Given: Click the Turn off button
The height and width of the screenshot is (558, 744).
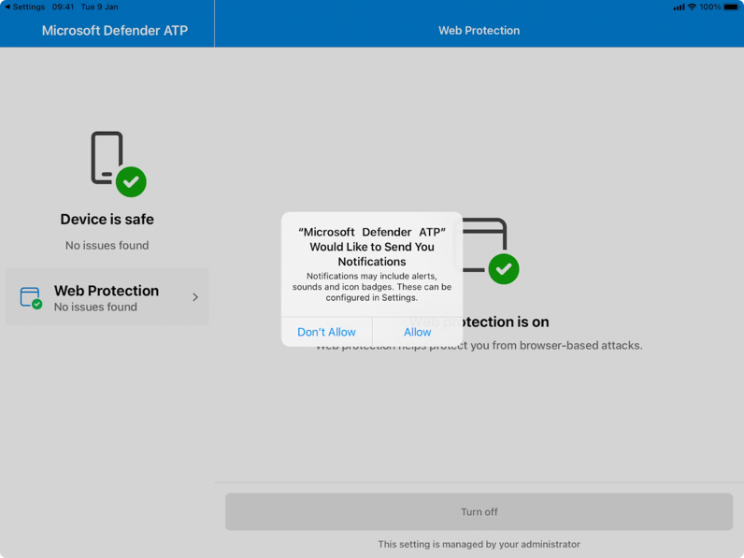Looking at the screenshot, I should coord(479,511).
